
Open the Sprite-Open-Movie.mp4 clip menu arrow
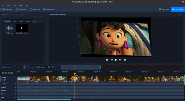tap(33, 77)
